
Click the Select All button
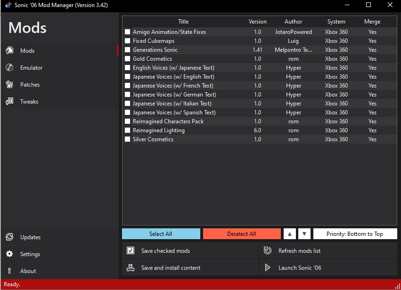click(161, 234)
